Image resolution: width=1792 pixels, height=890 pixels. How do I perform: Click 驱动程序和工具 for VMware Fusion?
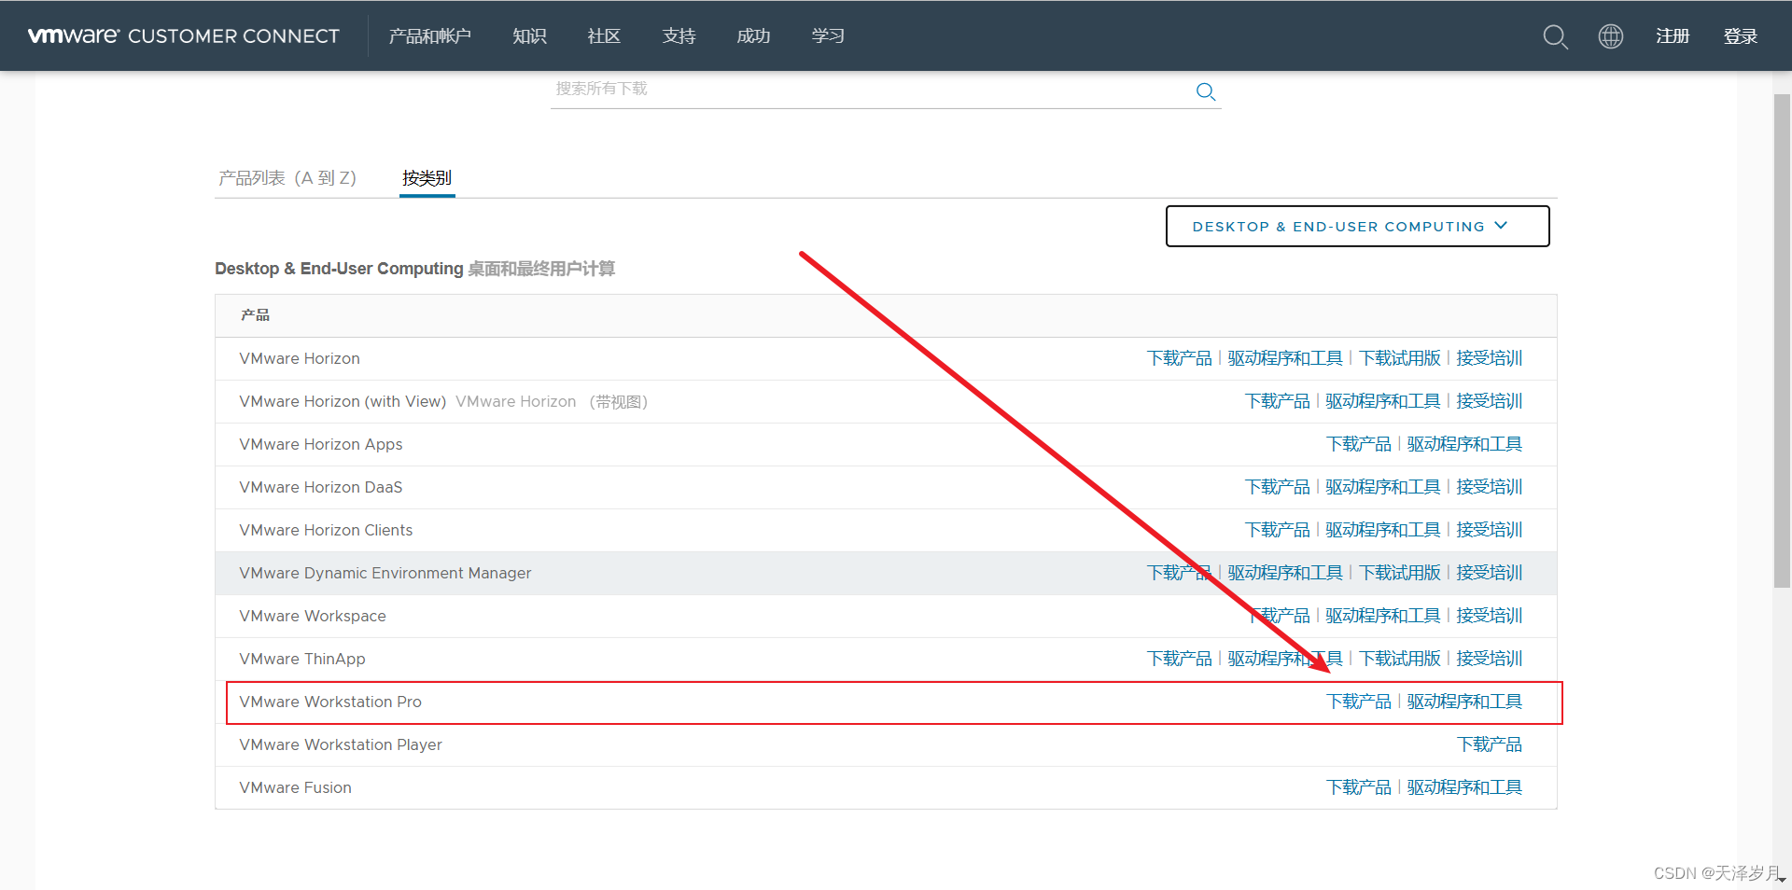(1464, 787)
